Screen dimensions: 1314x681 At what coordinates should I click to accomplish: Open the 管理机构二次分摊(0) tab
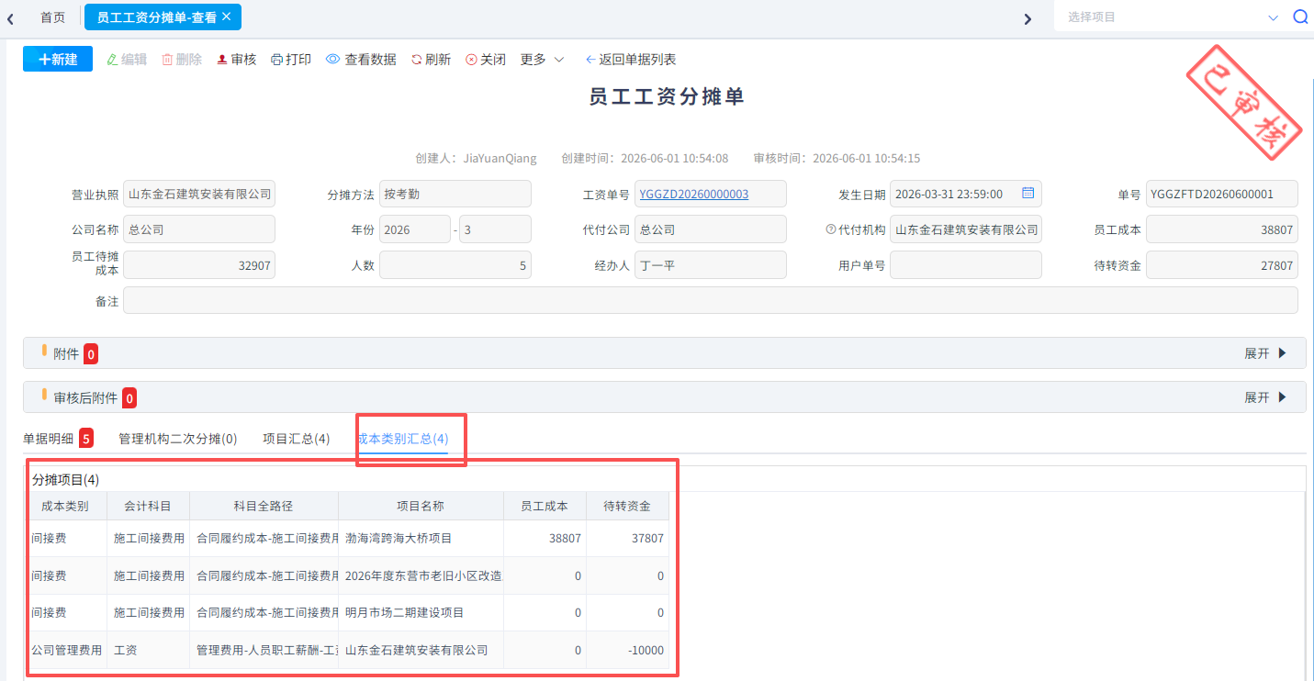coord(178,439)
